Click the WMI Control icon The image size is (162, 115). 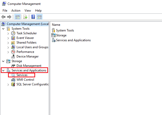tap(13, 80)
